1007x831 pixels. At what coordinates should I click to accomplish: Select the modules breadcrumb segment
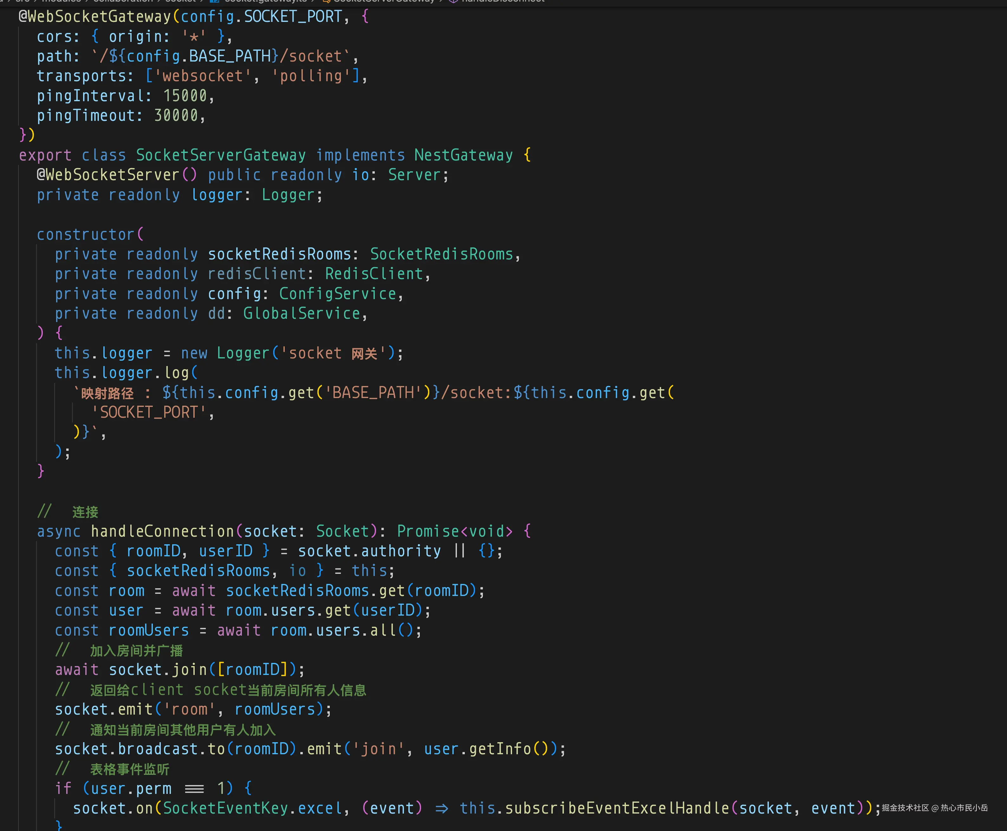pos(61,1)
